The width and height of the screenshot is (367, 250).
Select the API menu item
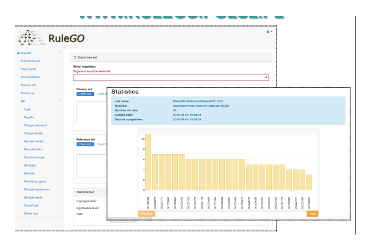[23, 101]
